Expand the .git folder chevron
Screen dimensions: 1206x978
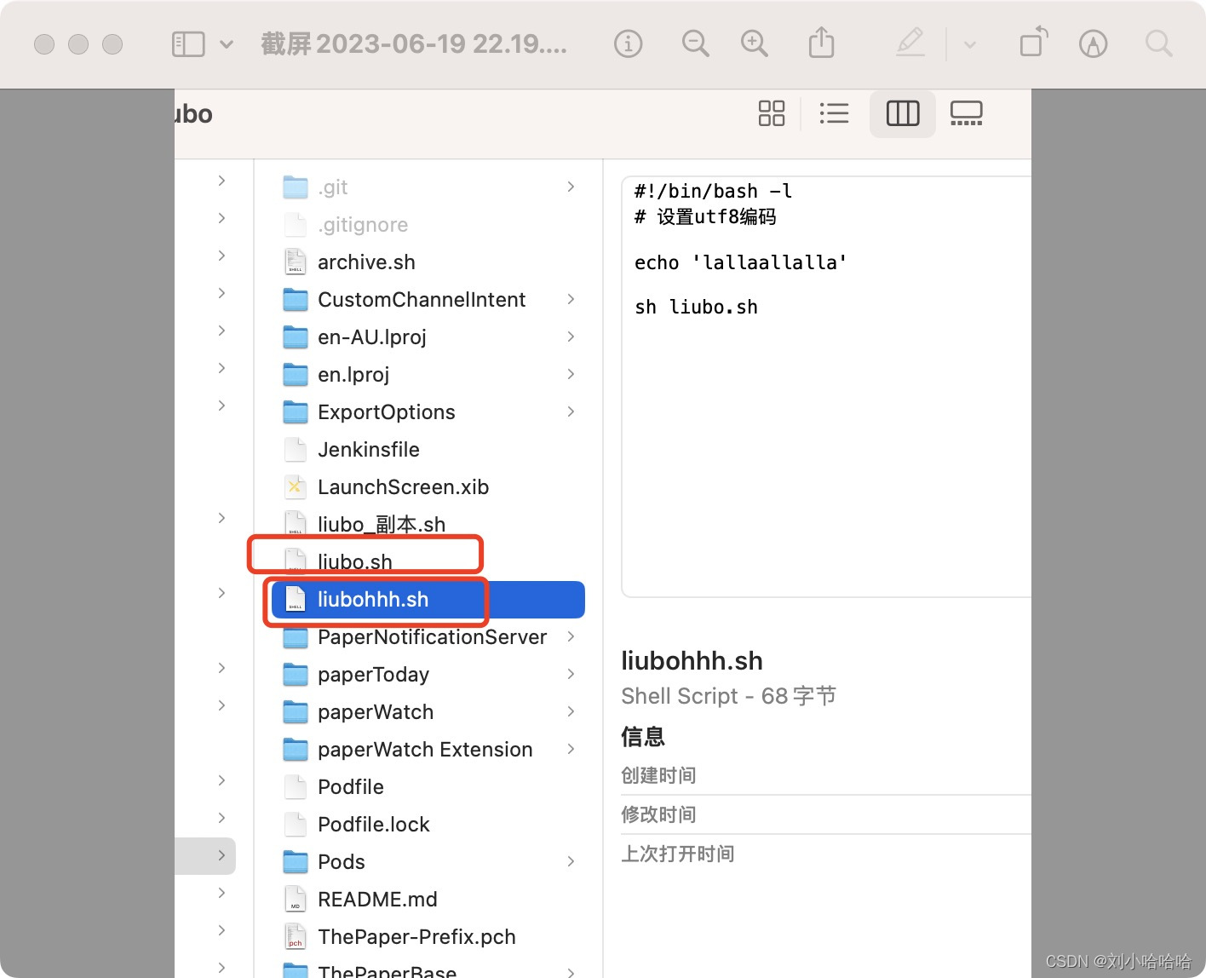click(571, 187)
